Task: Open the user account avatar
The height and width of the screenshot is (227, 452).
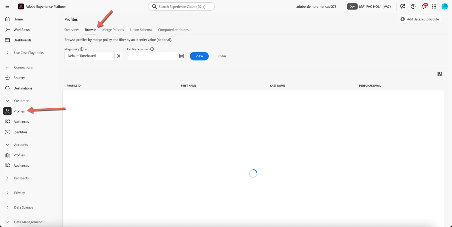Action: coord(445,7)
